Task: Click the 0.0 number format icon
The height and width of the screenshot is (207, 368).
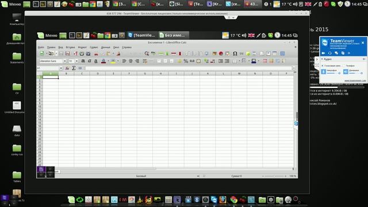Action: [x=192, y=61]
